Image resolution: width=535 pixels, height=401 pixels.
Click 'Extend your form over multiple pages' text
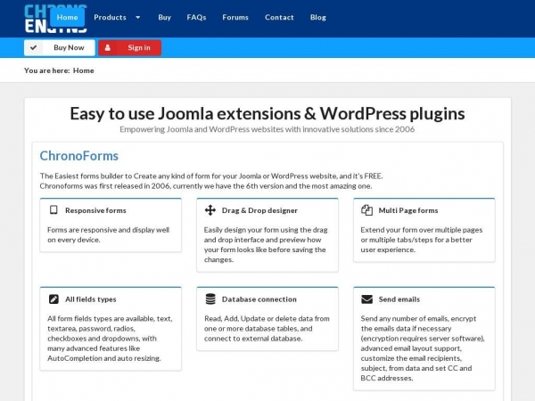pos(422,240)
